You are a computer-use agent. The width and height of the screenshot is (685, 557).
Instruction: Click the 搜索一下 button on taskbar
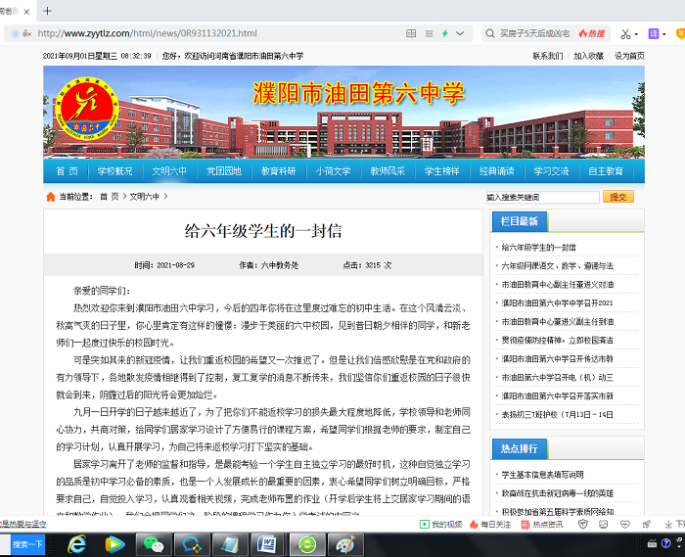[x=28, y=544]
